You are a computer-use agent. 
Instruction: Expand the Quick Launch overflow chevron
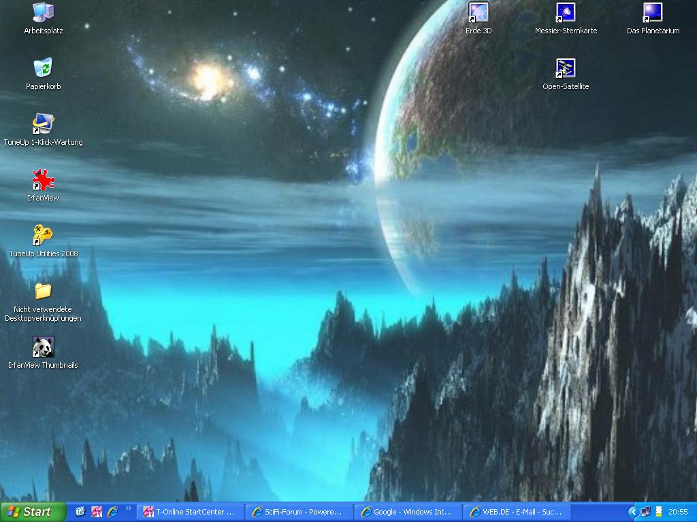pos(128,508)
